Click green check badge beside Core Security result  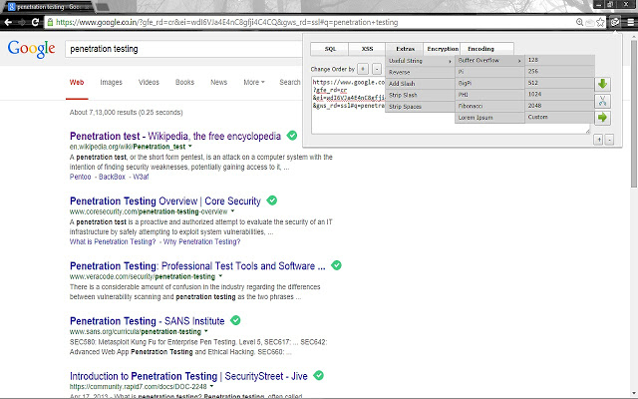(272, 200)
